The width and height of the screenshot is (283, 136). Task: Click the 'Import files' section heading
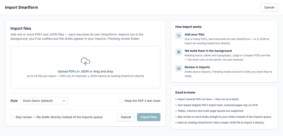(21, 28)
